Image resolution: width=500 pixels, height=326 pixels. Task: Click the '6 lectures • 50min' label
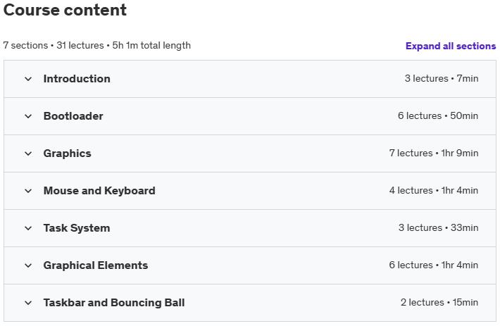438,115
